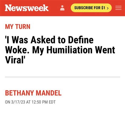Click the user account profile icon
The image size is (125, 117).
(x=62, y=8)
